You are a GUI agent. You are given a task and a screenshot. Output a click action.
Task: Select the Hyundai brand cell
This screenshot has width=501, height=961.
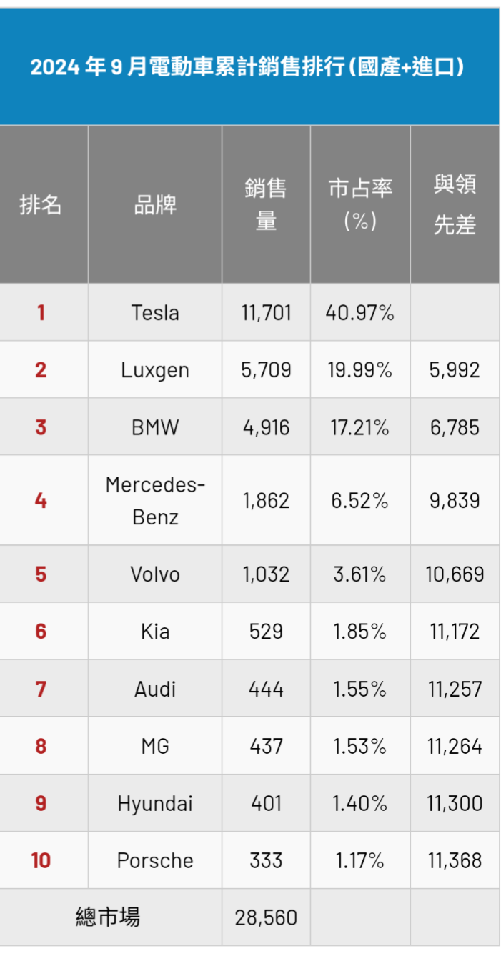(x=155, y=803)
